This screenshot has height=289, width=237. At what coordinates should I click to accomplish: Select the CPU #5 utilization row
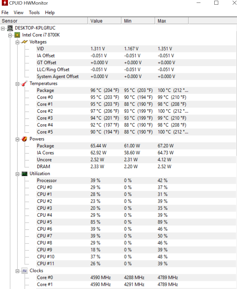click(45, 222)
